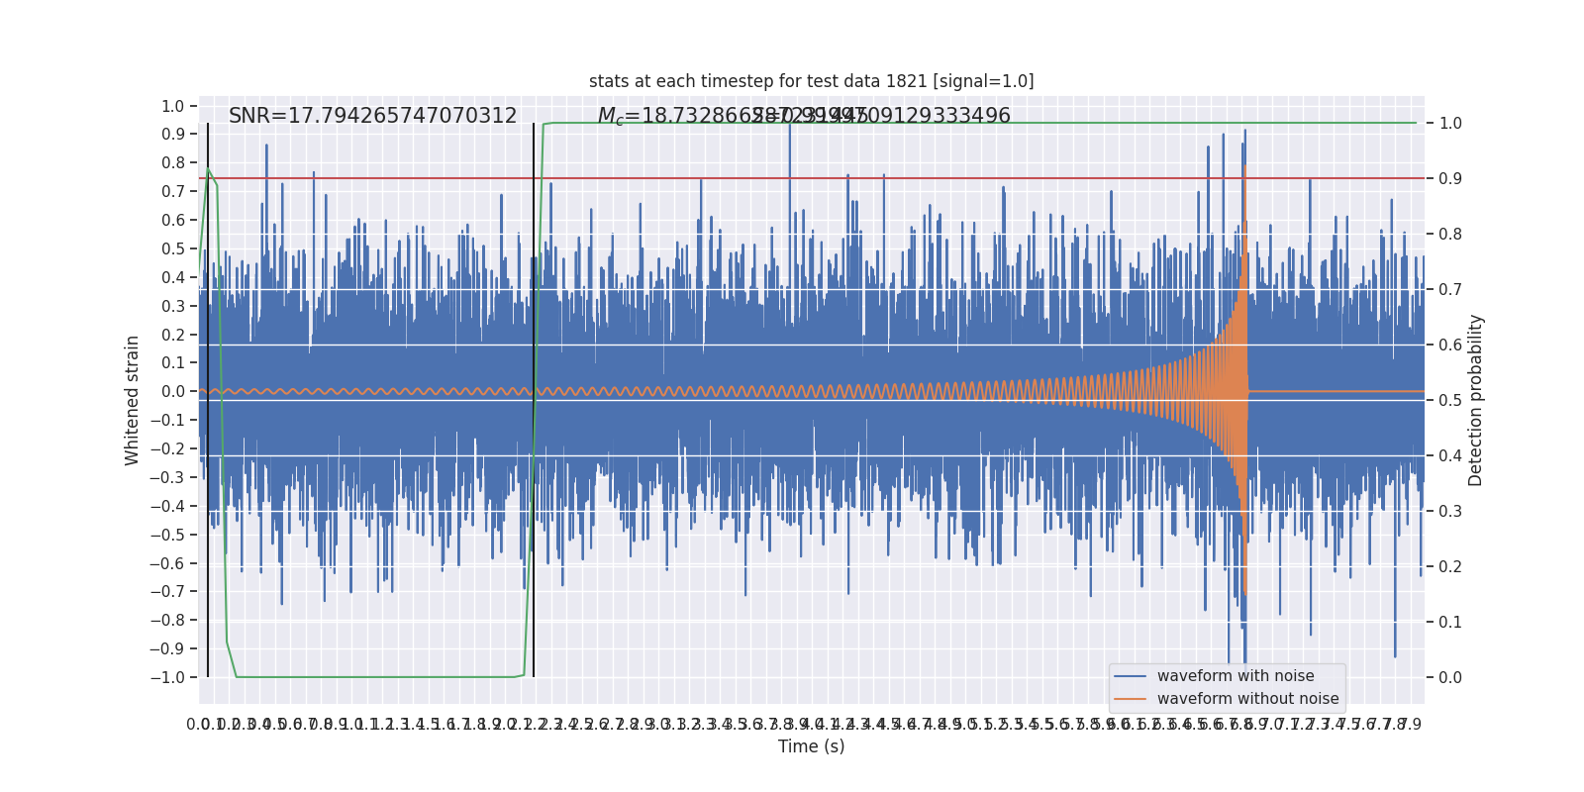The width and height of the screenshot is (1584, 792).
Task: Select the 0.1 tick on Detection probability axis
Action: 1450,623
